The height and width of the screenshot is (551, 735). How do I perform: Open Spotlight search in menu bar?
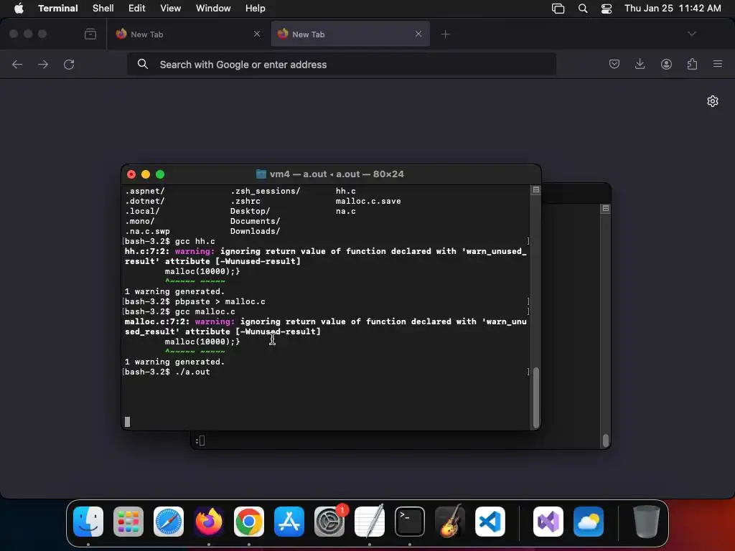tap(583, 9)
